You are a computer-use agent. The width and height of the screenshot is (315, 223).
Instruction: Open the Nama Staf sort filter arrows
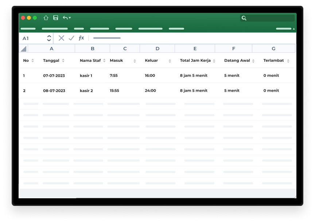click(x=104, y=61)
